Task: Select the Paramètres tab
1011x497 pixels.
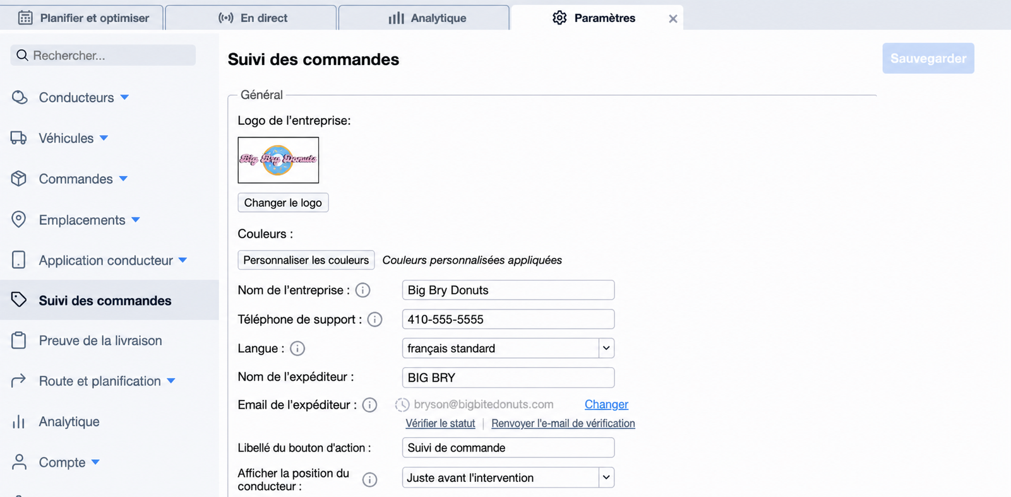Action: coord(597,18)
